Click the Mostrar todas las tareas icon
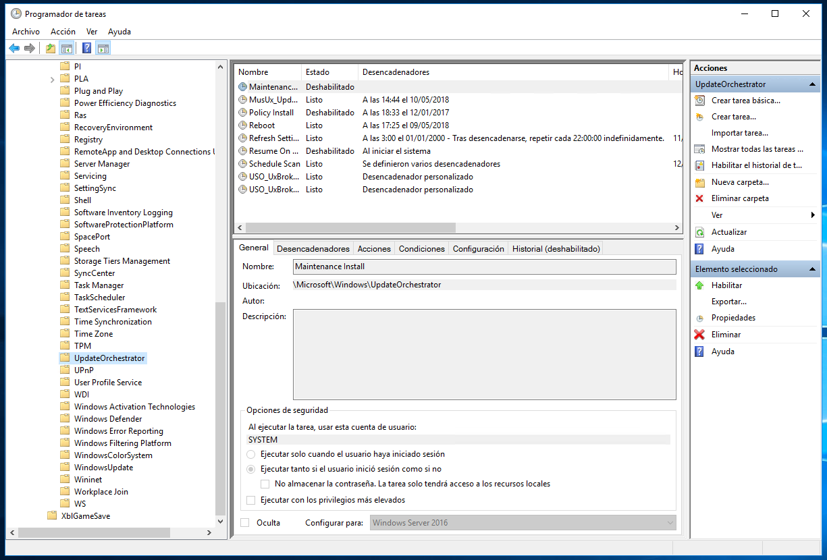827x560 pixels. [699, 149]
